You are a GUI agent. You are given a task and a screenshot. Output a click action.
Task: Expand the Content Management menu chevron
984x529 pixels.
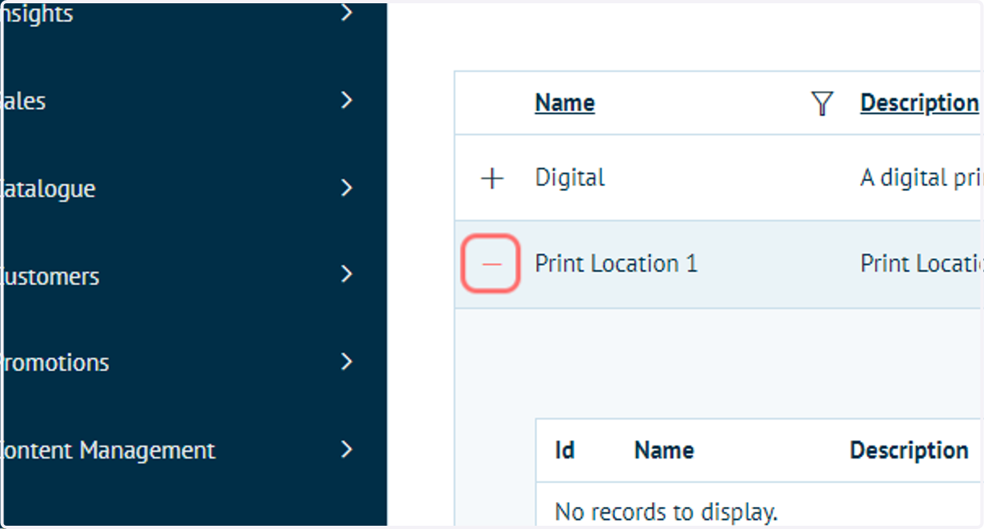point(347,449)
